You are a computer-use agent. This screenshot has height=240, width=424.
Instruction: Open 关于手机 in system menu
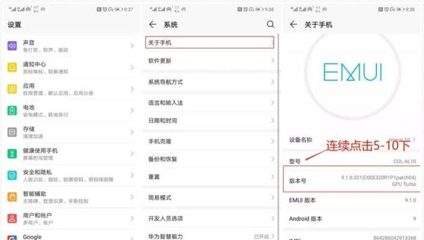tap(209, 43)
